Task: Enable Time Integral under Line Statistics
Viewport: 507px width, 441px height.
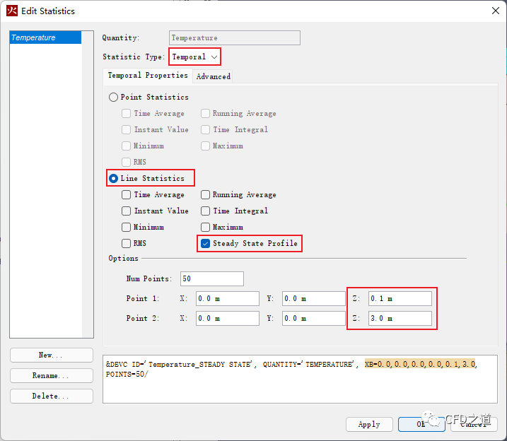Action: pyautogui.click(x=205, y=211)
